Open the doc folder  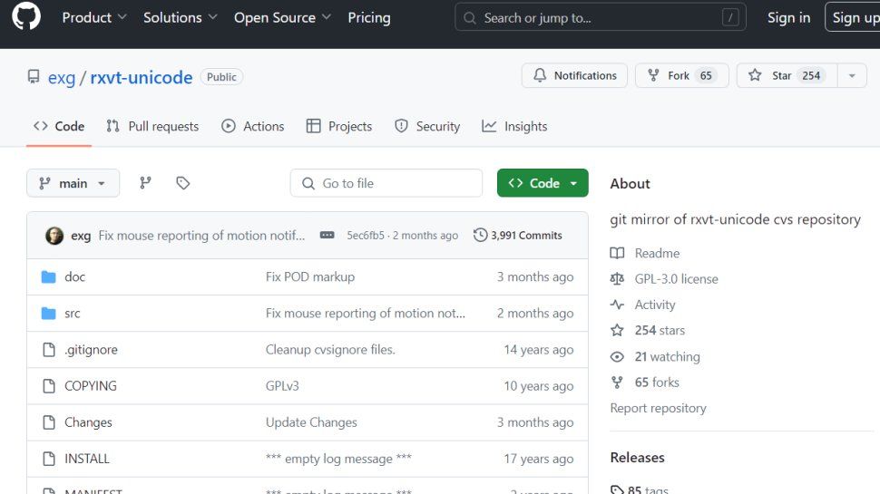(x=74, y=276)
